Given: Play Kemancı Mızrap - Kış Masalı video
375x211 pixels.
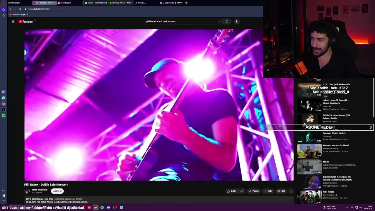Looking at the screenshot, I should pyautogui.click(x=310, y=151).
